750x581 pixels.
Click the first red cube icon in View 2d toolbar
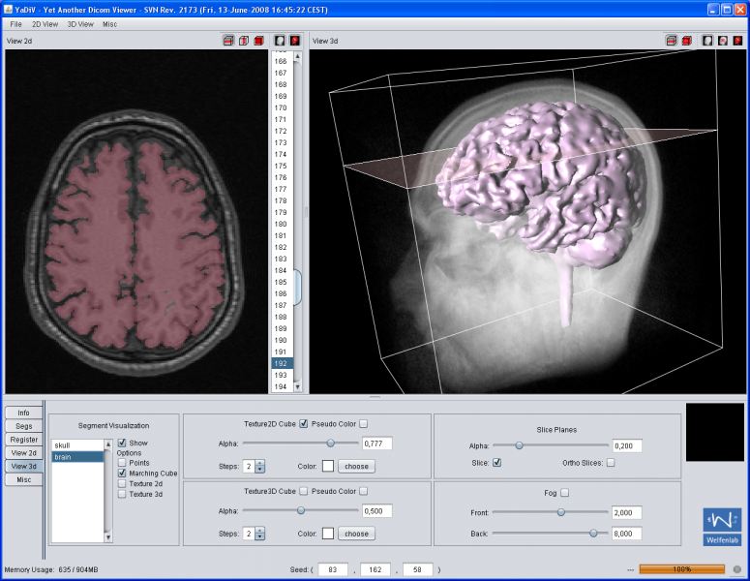(228, 41)
